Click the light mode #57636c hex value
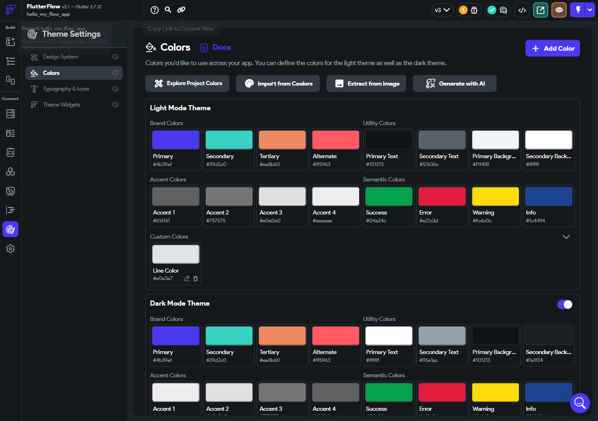The width and height of the screenshot is (598, 421). (x=429, y=164)
